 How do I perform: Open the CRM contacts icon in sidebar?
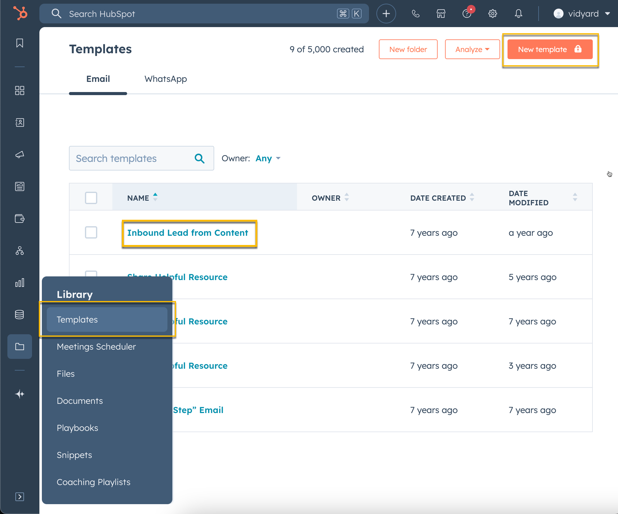[x=20, y=122]
